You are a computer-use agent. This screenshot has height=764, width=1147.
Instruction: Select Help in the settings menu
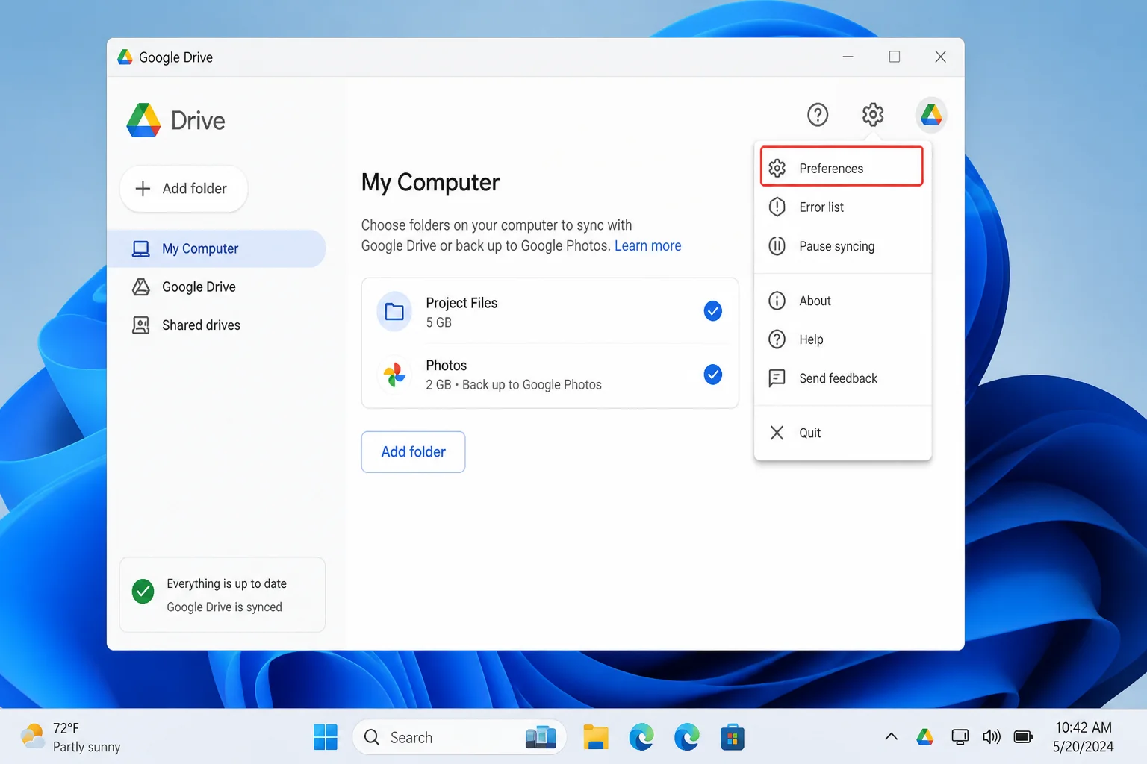tap(842, 339)
